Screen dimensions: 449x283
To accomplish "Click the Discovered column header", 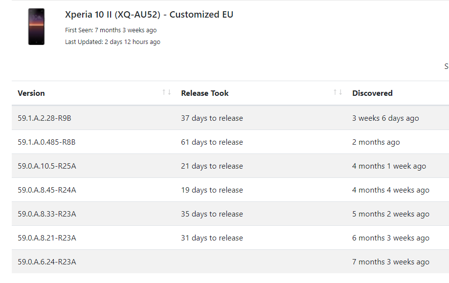I will pos(372,93).
